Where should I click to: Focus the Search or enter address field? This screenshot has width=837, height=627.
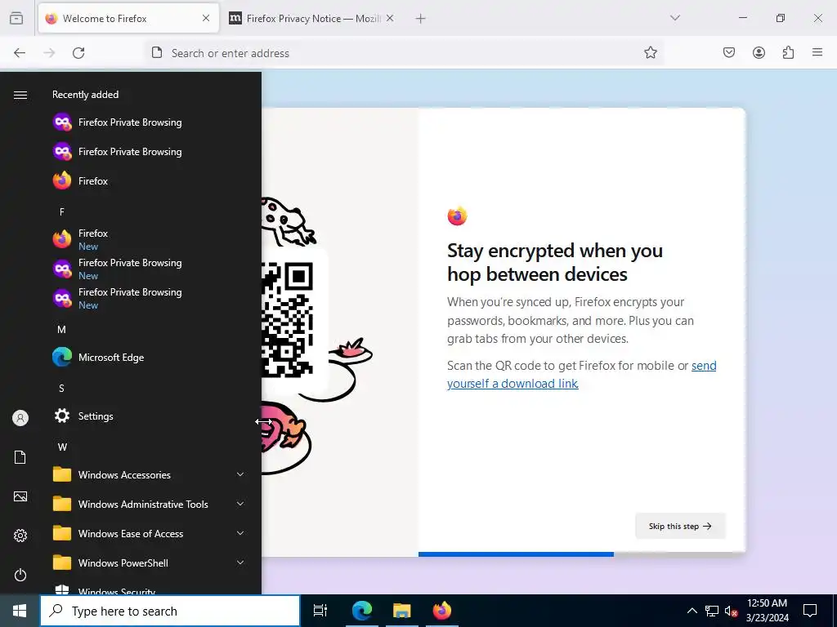coord(404,53)
